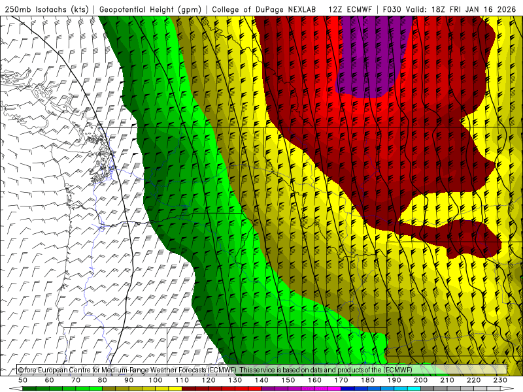Click the dark red swatch after 110
Viewport: 523px width, 392px height.
click(188, 389)
